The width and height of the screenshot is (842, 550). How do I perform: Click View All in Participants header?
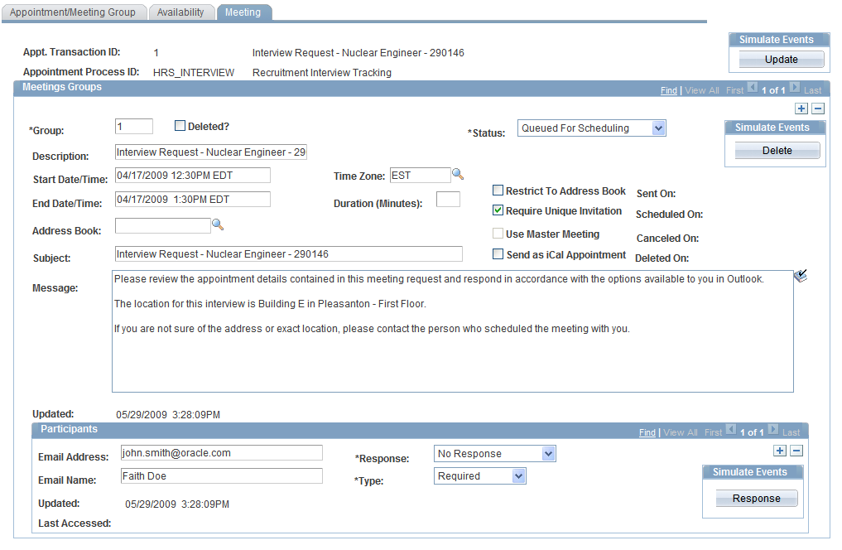coord(681,432)
